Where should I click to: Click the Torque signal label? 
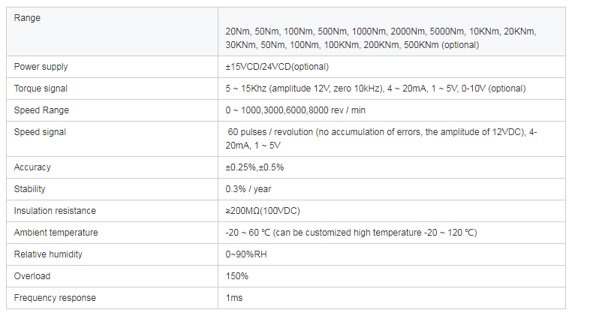pos(42,89)
